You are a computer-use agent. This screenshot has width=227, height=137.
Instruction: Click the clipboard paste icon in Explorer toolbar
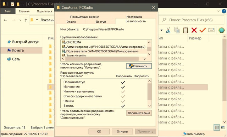186,30
